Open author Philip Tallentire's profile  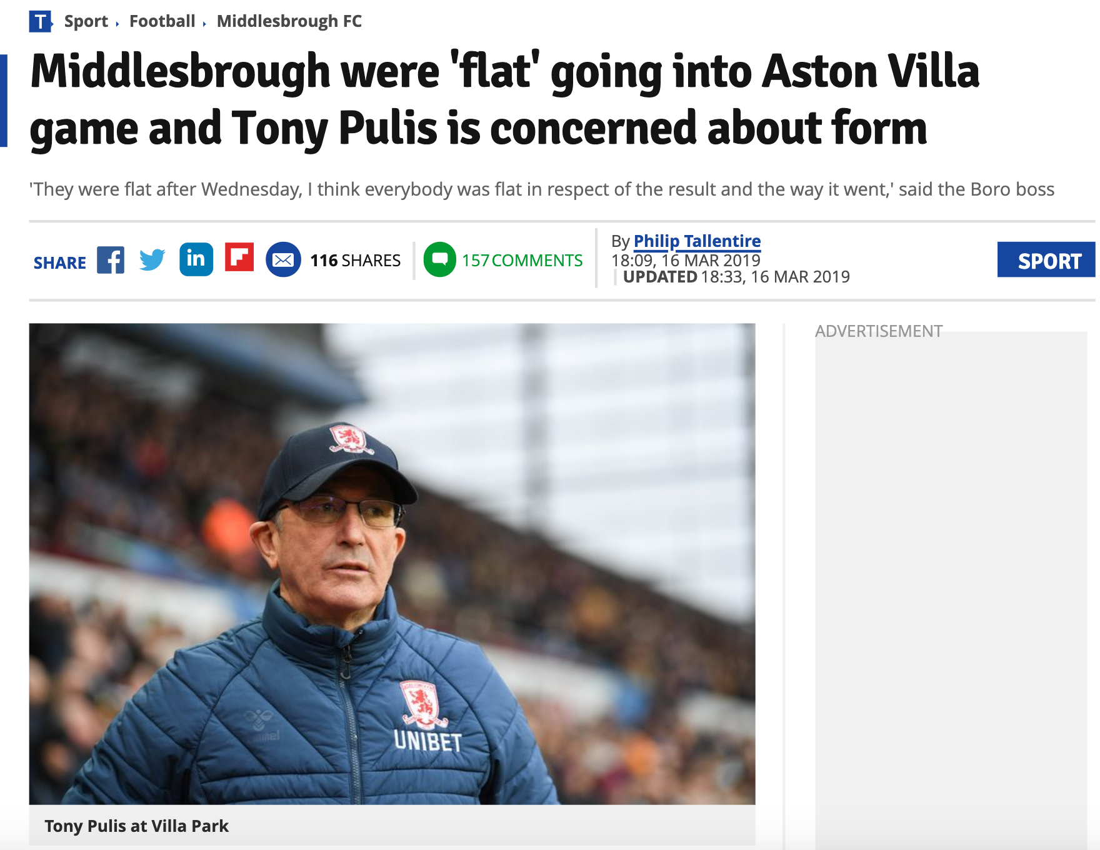(x=697, y=241)
